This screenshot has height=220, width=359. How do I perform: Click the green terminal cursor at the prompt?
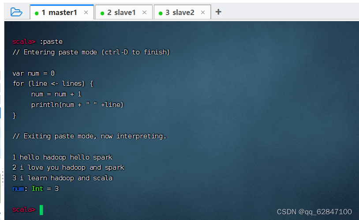pyautogui.click(x=41, y=210)
